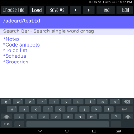Click the Edit button
The width and height of the screenshot is (134, 134).
tap(125, 10)
